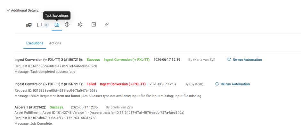The width and height of the screenshot is (301, 132).
Task: Click the Ingest Conversion 3 (#1567216) title
Action: (x=49, y=59)
